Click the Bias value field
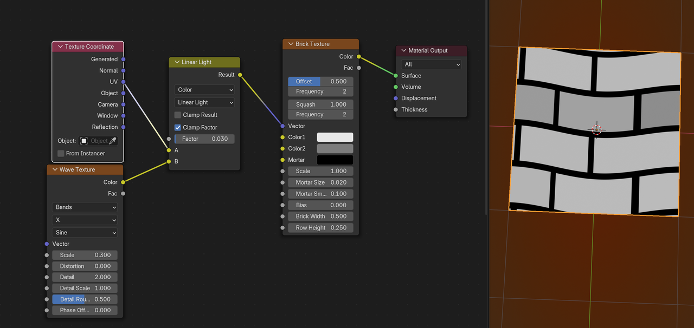 (321, 205)
